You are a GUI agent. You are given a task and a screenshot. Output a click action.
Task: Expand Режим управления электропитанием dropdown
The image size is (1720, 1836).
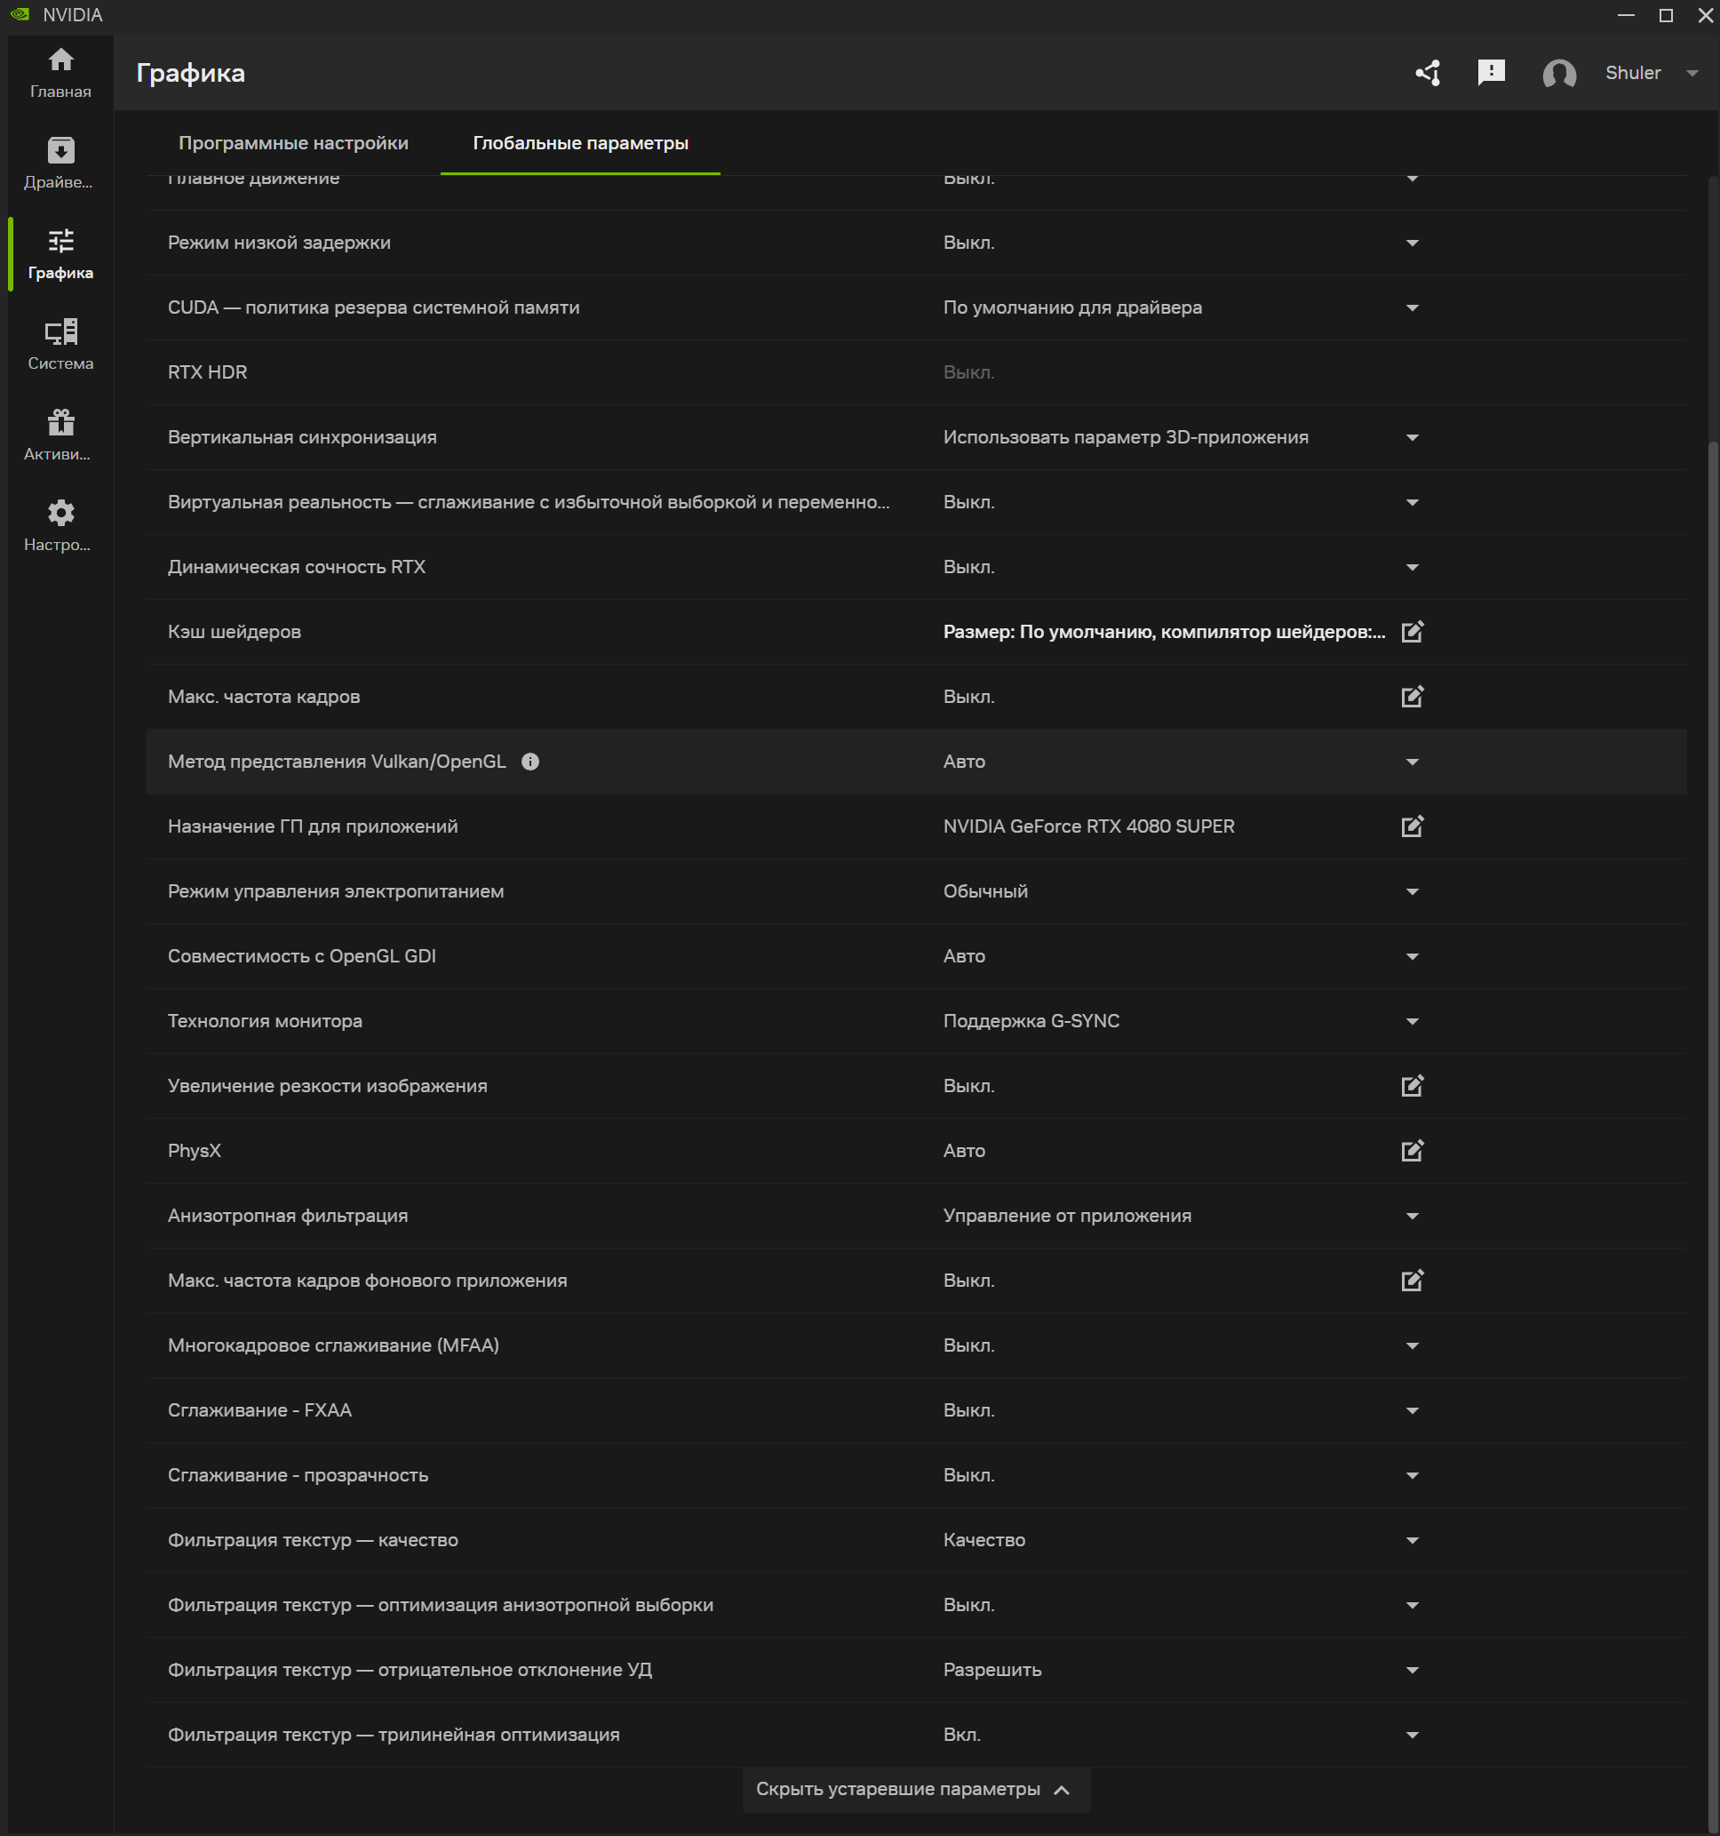pos(1413,892)
